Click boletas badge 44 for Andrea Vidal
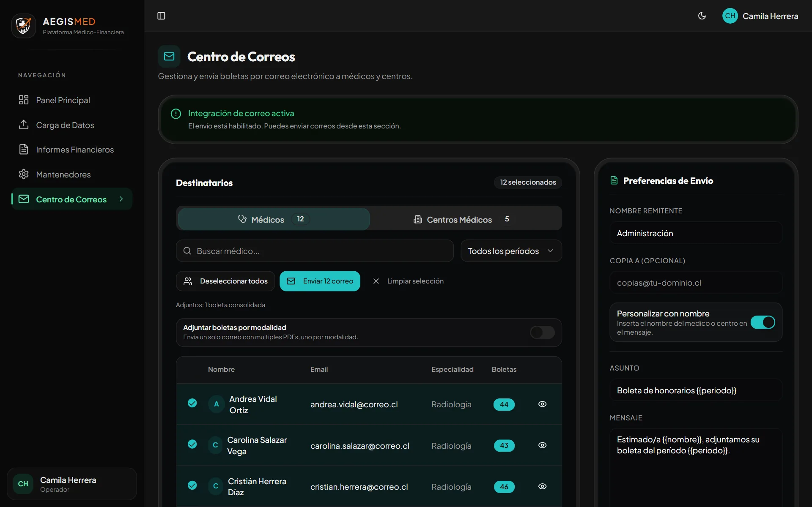The image size is (812, 507). point(504,404)
